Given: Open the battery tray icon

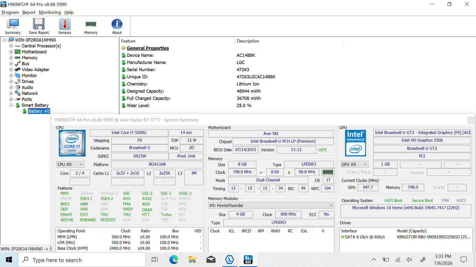Looking at the screenshot, I should click(386, 260).
